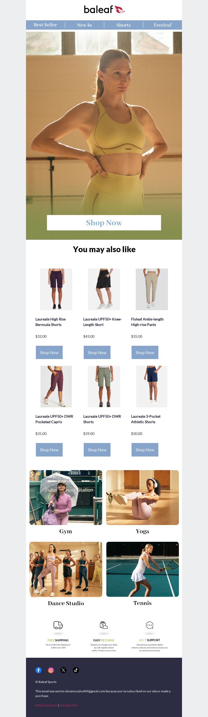Image resolution: width=208 pixels, height=717 pixels.
Task: Open the Yoga category image
Action: [x=142, y=497]
